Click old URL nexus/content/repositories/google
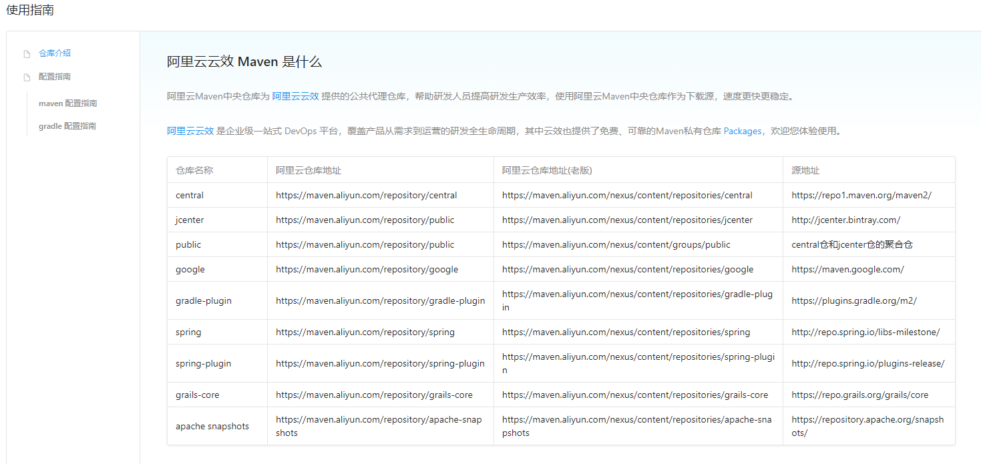Viewport: 981px width, 464px height. click(628, 270)
